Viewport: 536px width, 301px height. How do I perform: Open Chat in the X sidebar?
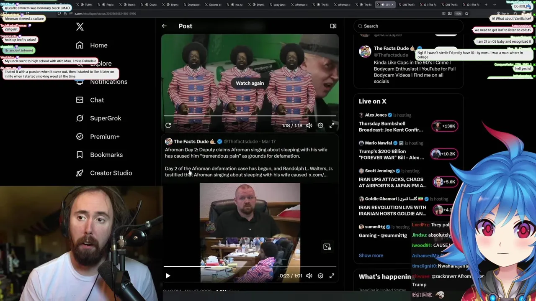(x=90, y=100)
